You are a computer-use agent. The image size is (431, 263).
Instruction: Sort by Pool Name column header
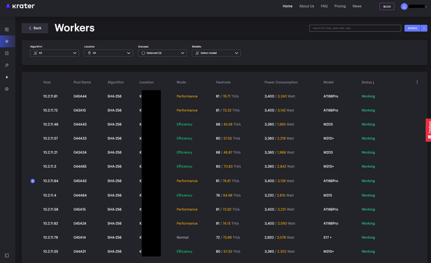tap(82, 82)
